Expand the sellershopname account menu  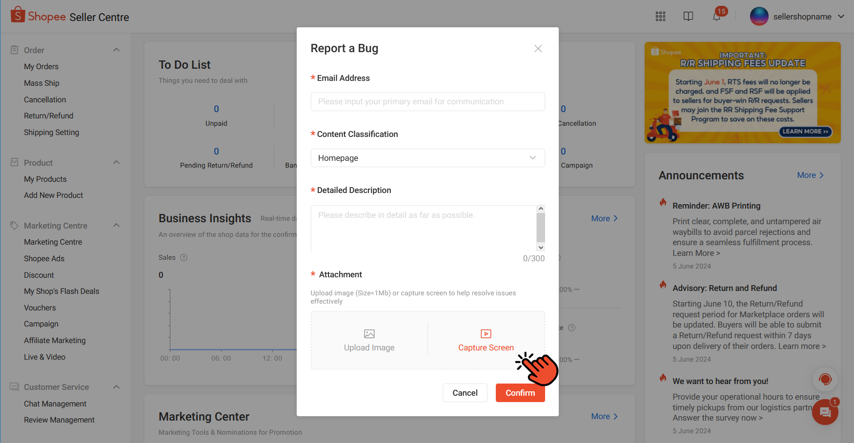click(x=841, y=17)
